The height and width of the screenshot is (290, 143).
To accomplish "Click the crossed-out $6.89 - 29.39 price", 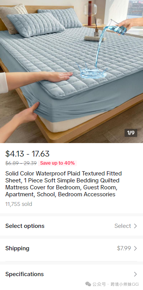I will [21, 163].
